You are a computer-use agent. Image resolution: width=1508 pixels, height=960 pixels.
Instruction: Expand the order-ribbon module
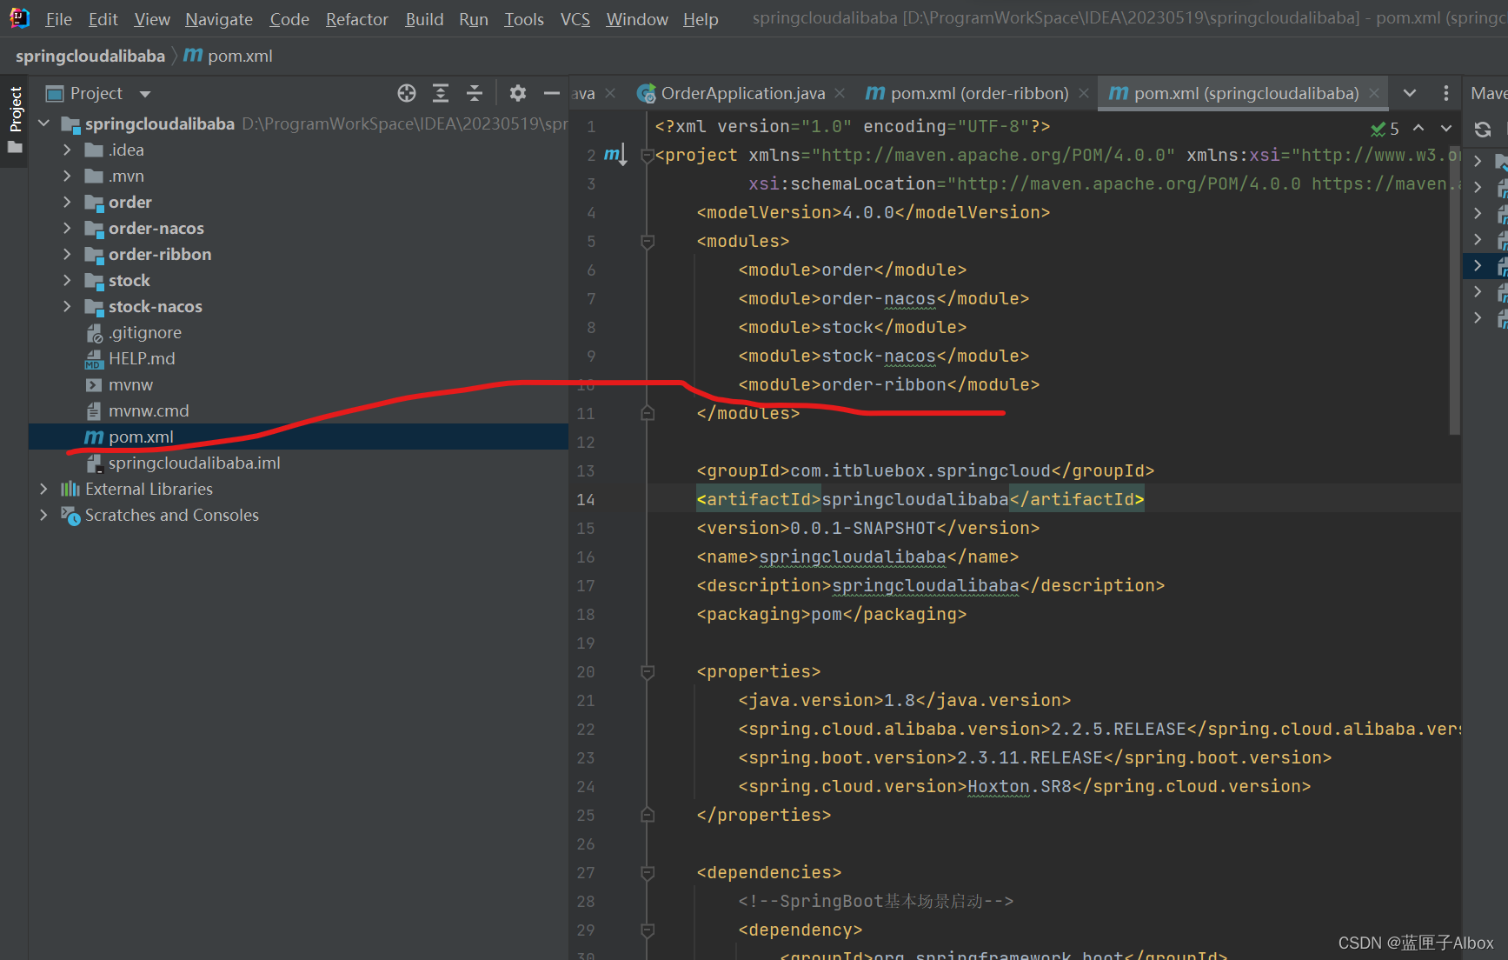click(67, 254)
